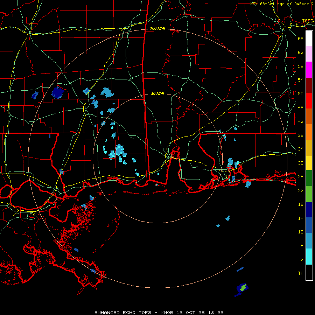Click the legend value '10'
Screen dimensions: 315x315
coord(301,232)
